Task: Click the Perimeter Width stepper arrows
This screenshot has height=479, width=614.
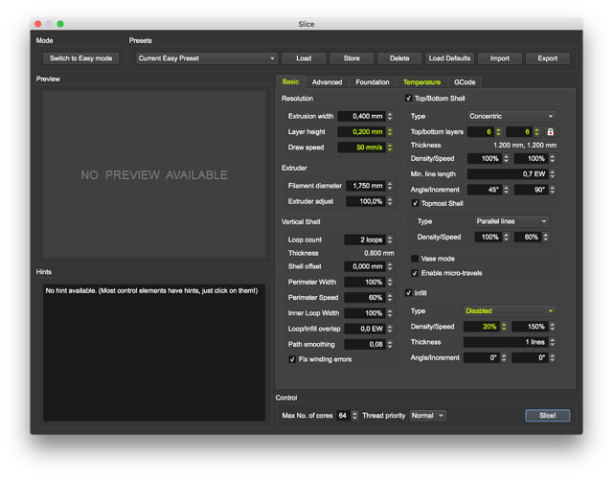Action: pos(390,282)
